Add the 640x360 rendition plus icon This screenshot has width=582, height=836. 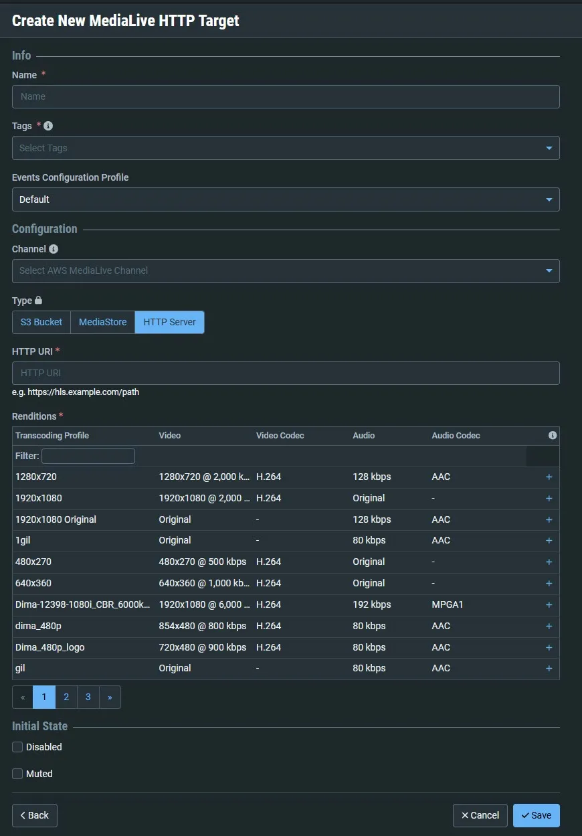(549, 584)
